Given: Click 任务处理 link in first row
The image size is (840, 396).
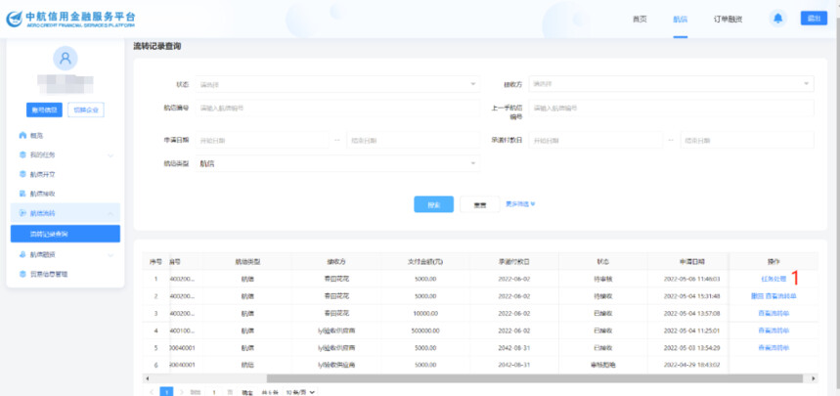Looking at the screenshot, I should tap(773, 280).
